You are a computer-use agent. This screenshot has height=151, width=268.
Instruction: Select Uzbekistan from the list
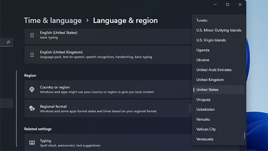coord(205,109)
